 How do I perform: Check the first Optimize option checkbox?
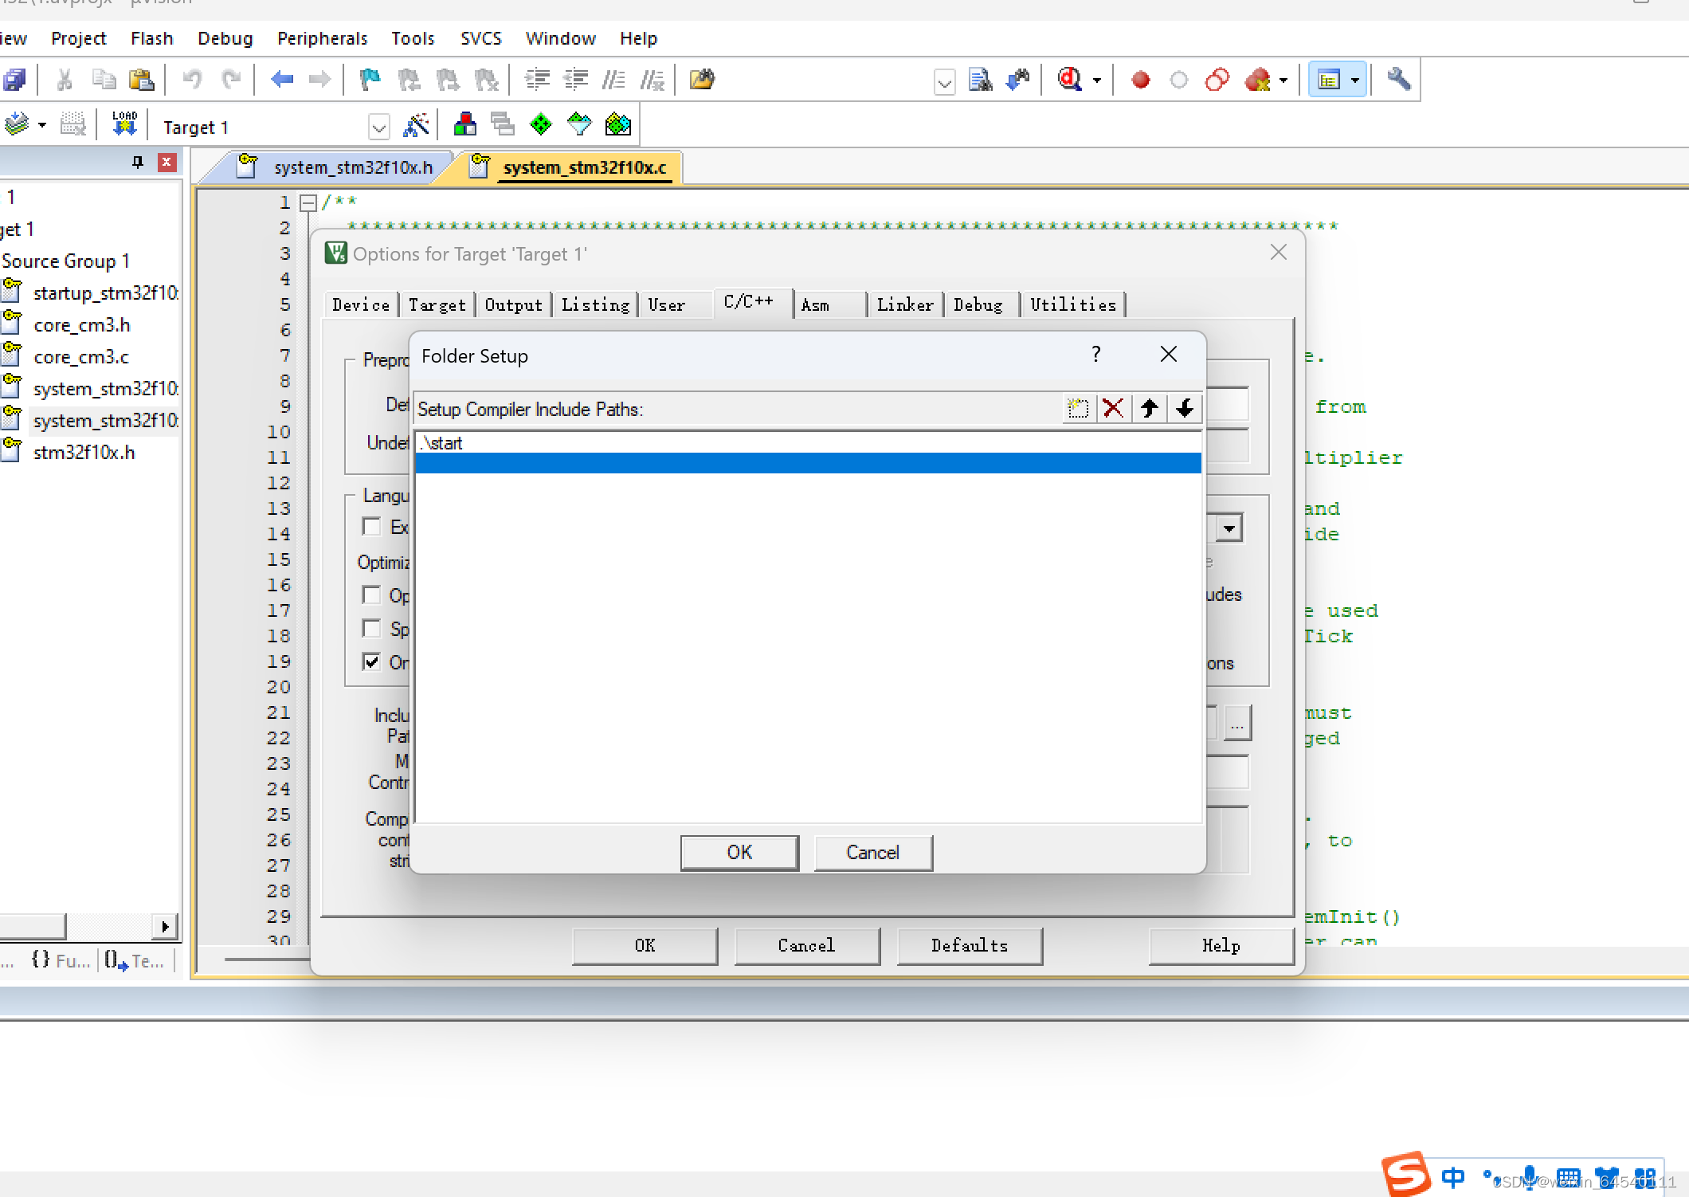[371, 595]
